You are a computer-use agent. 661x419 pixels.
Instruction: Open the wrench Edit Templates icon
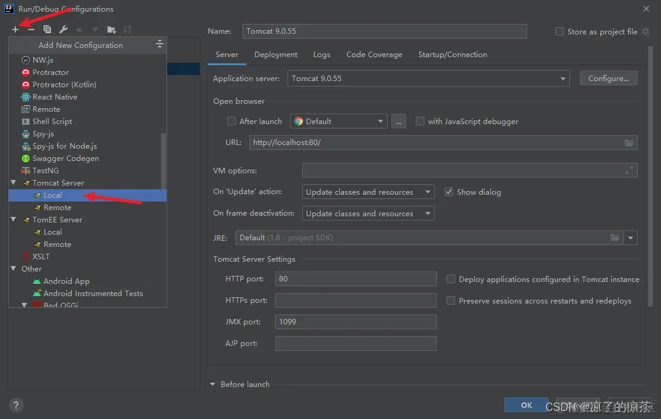(63, 29)
